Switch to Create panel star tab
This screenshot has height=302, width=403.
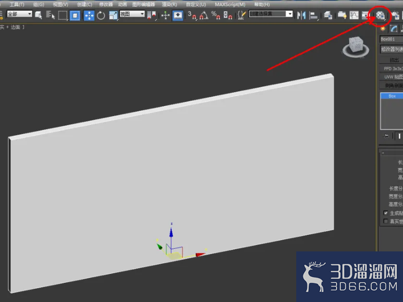[x=383, y=29]
